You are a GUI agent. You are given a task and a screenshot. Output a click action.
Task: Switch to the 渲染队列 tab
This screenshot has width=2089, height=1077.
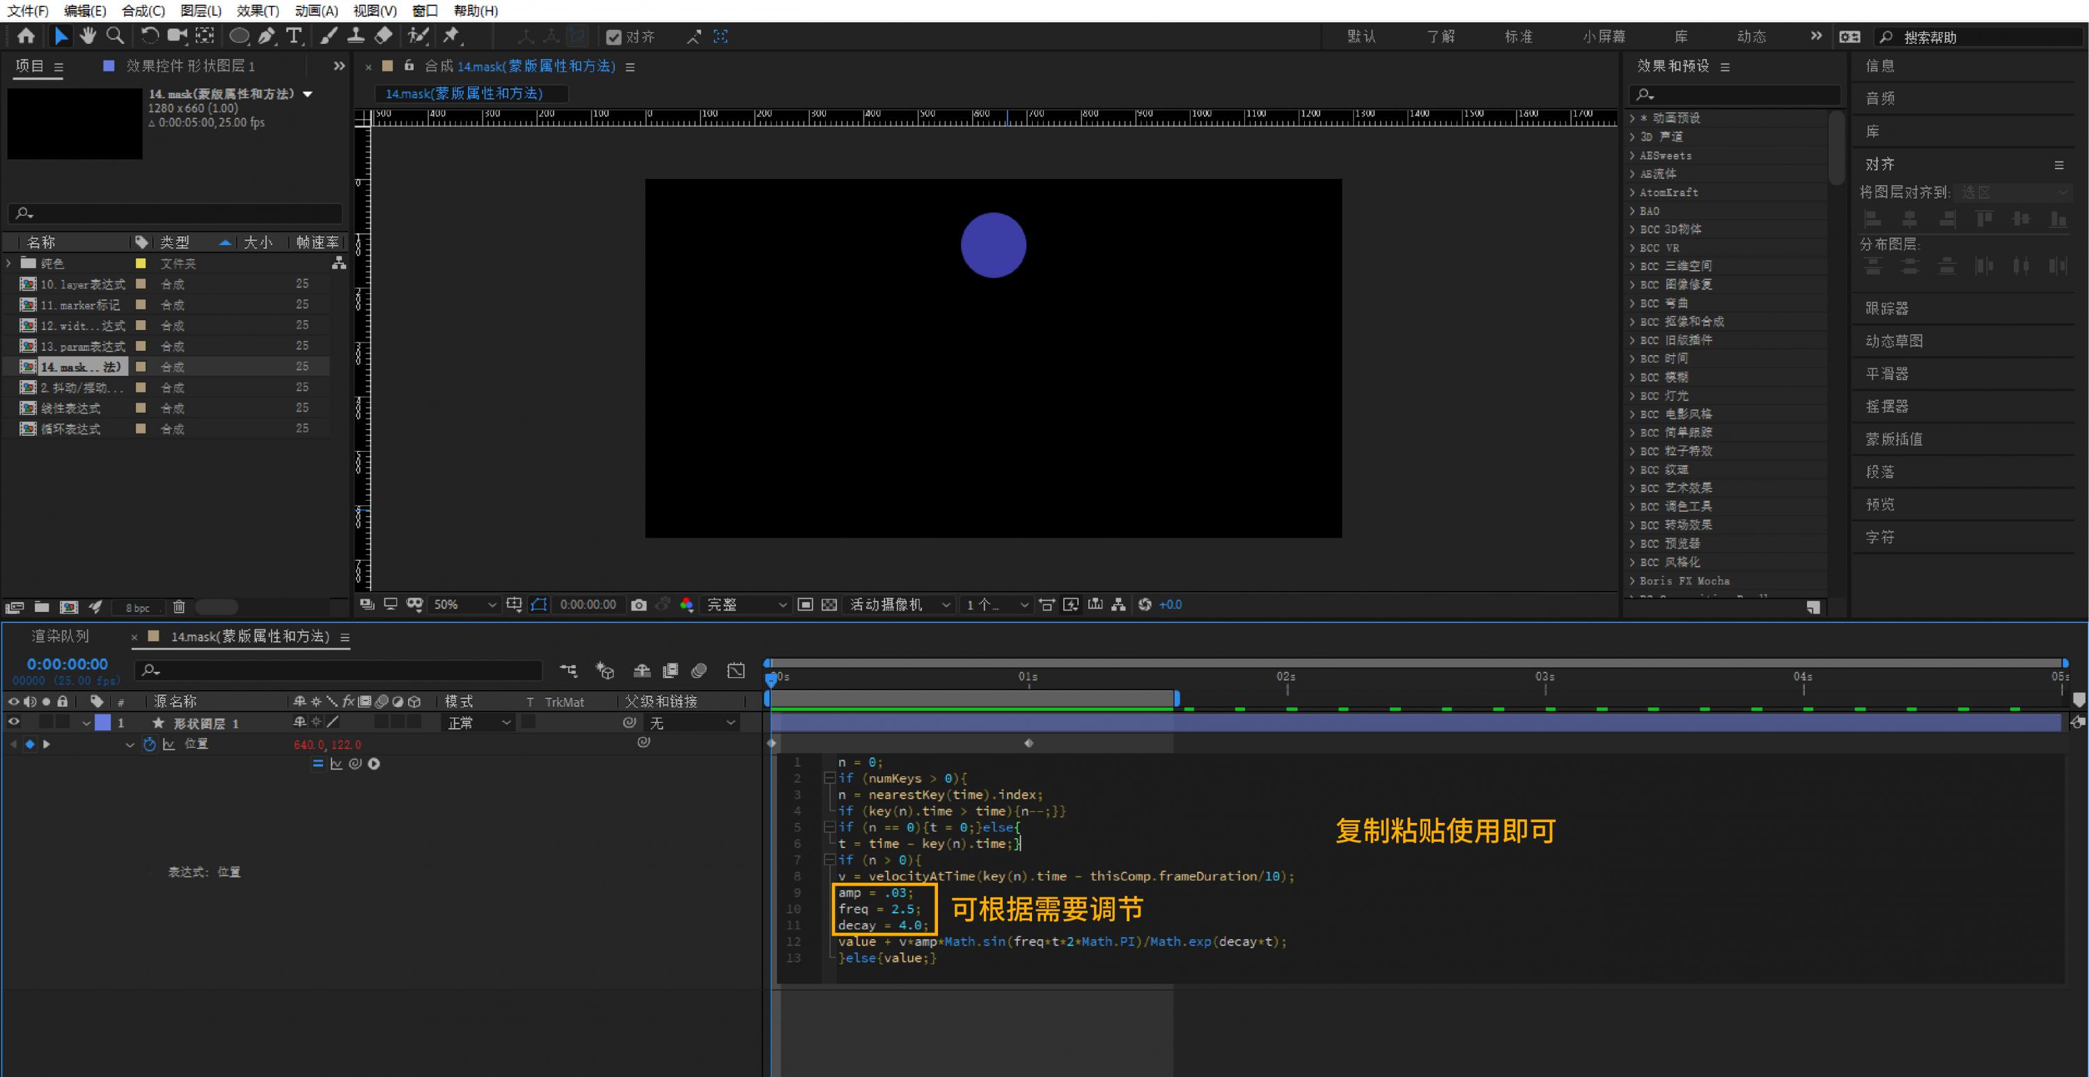[x=61, y=636]
